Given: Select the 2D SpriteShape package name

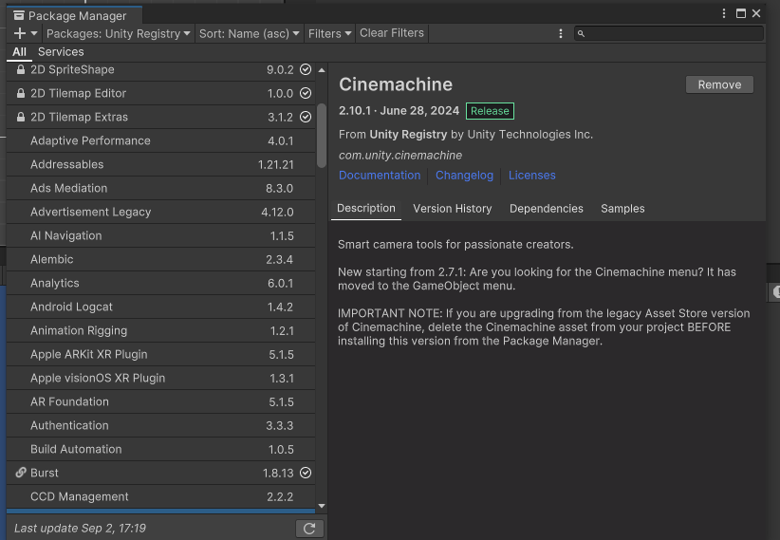Looking at the screenshot, I should pyautogui.click(x=72, y=69).
